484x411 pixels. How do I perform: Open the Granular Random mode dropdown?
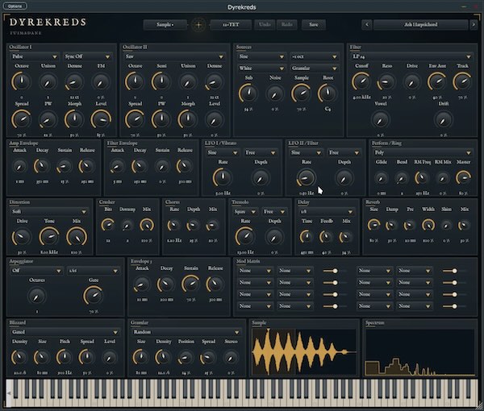click(x=186, y=332)
